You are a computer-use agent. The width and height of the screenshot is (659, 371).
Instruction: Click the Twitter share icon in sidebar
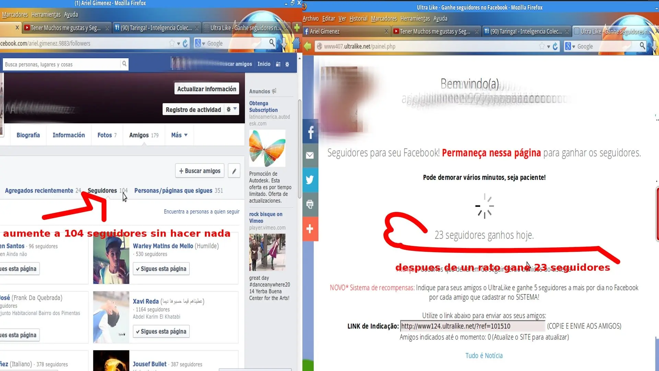tap(310, 180)
